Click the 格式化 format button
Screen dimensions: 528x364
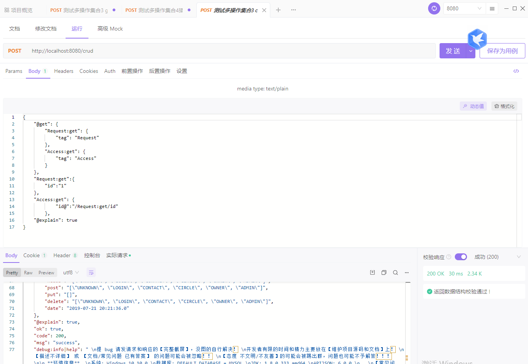(x=504, y=106)
